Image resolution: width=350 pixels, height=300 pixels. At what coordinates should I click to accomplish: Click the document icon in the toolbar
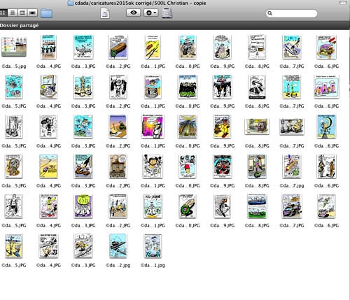pos(105,13)
